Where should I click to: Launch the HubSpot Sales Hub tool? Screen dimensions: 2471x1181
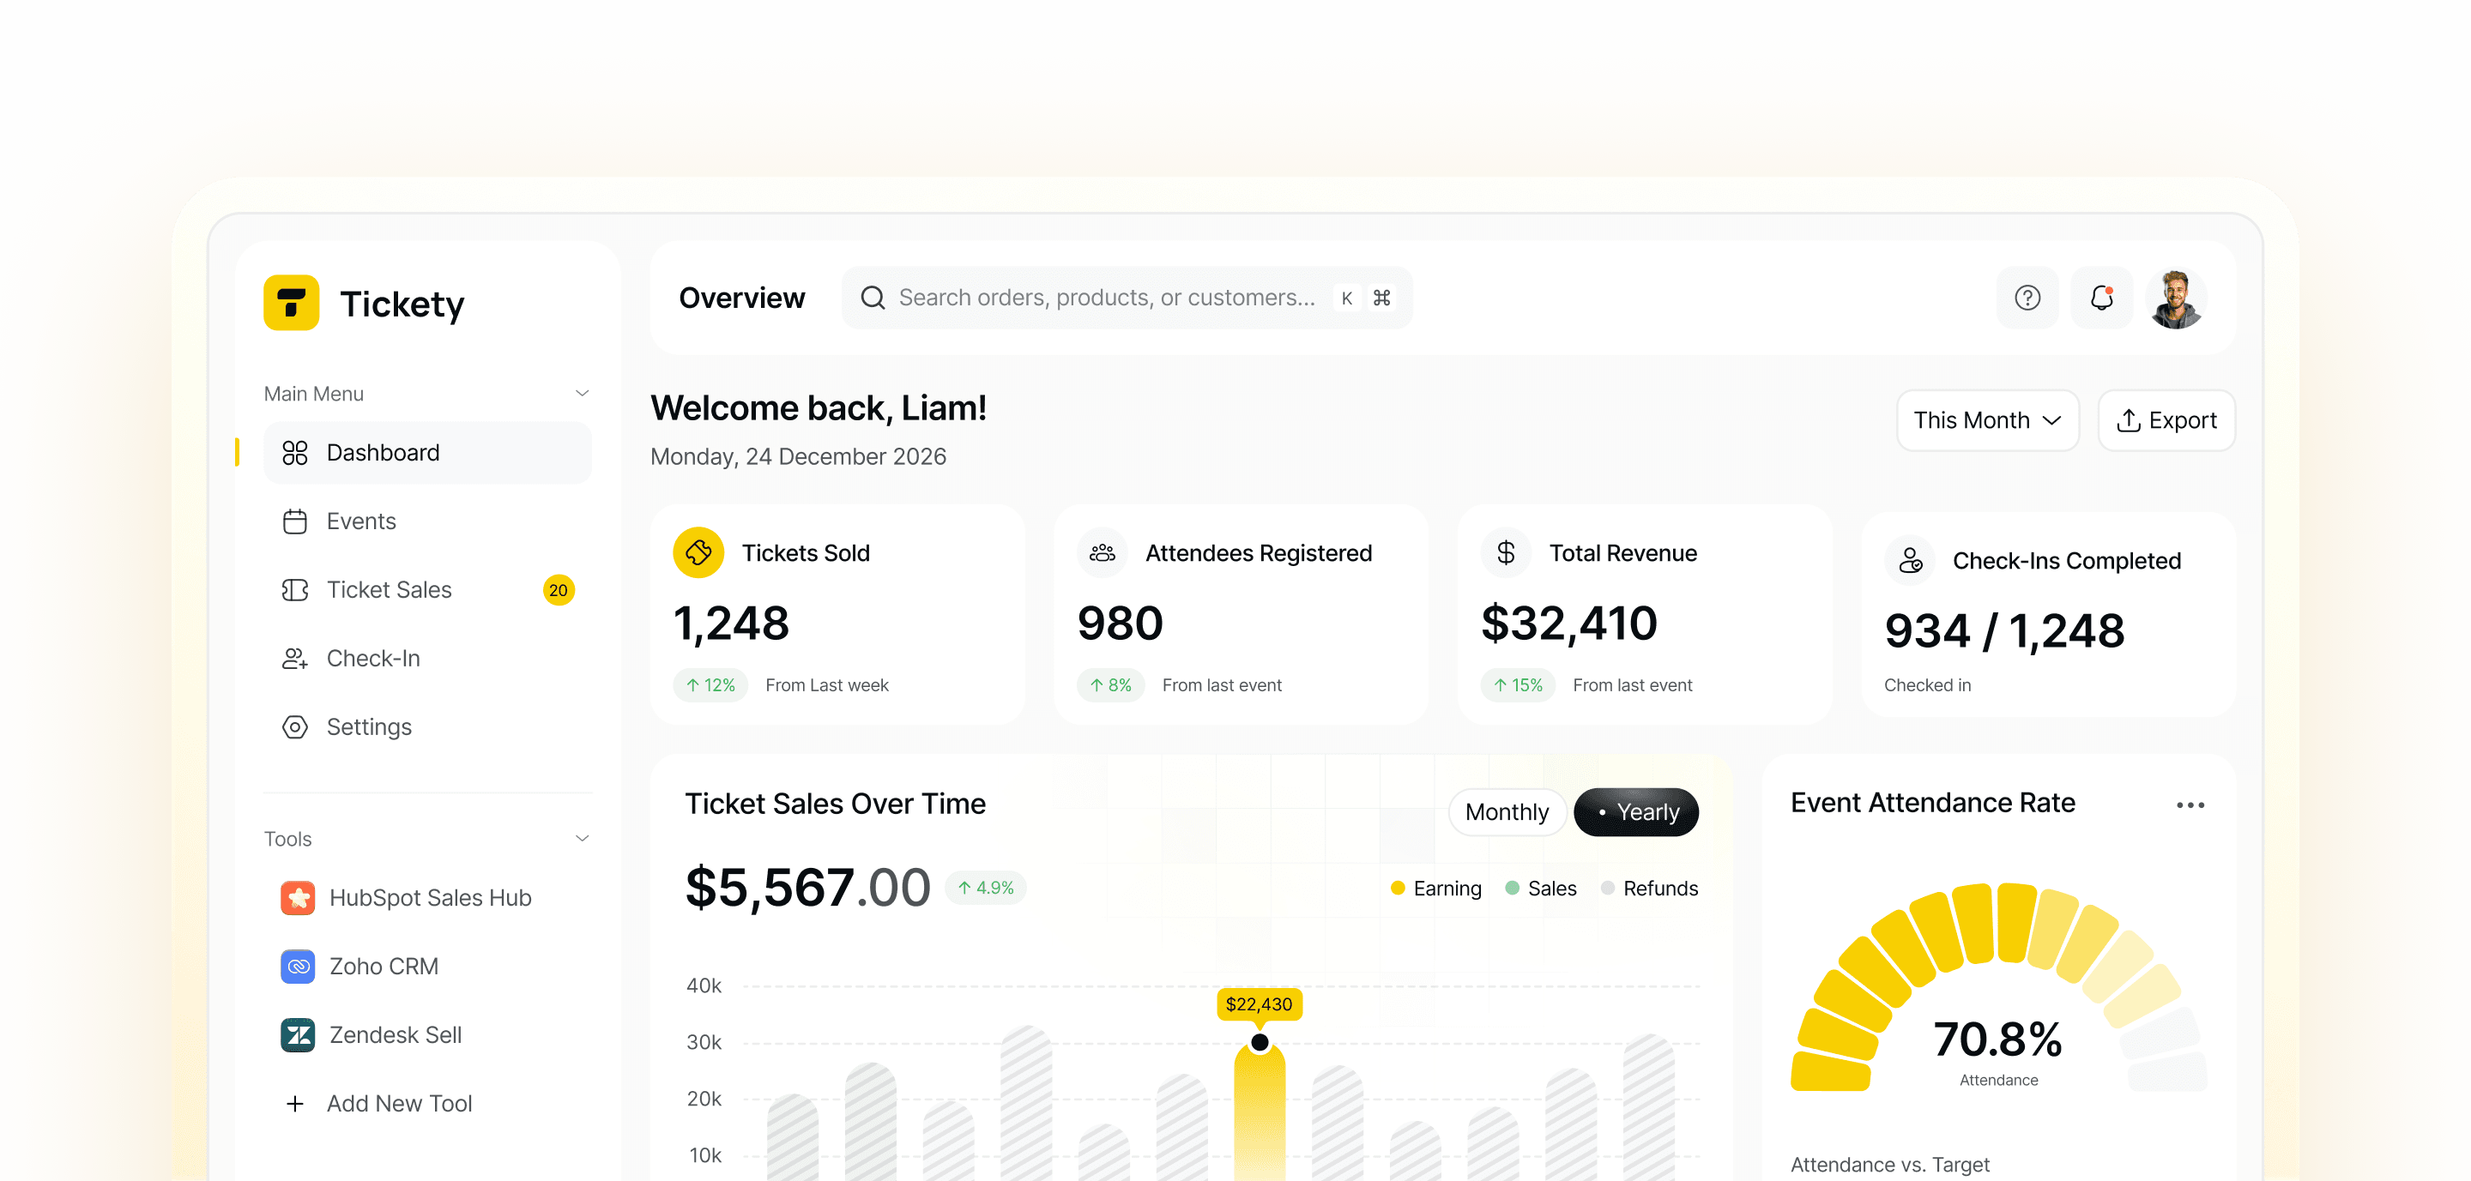click(x=429, y=897)
